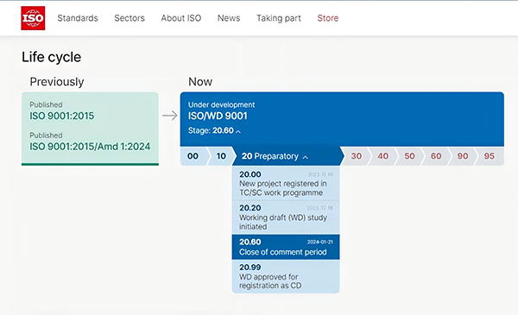
Task: Open published ISO 9001:2015 standard
Action: pyautogui.click(x=62, y=116)
